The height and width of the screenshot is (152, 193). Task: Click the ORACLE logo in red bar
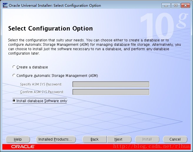coord(23,147)
